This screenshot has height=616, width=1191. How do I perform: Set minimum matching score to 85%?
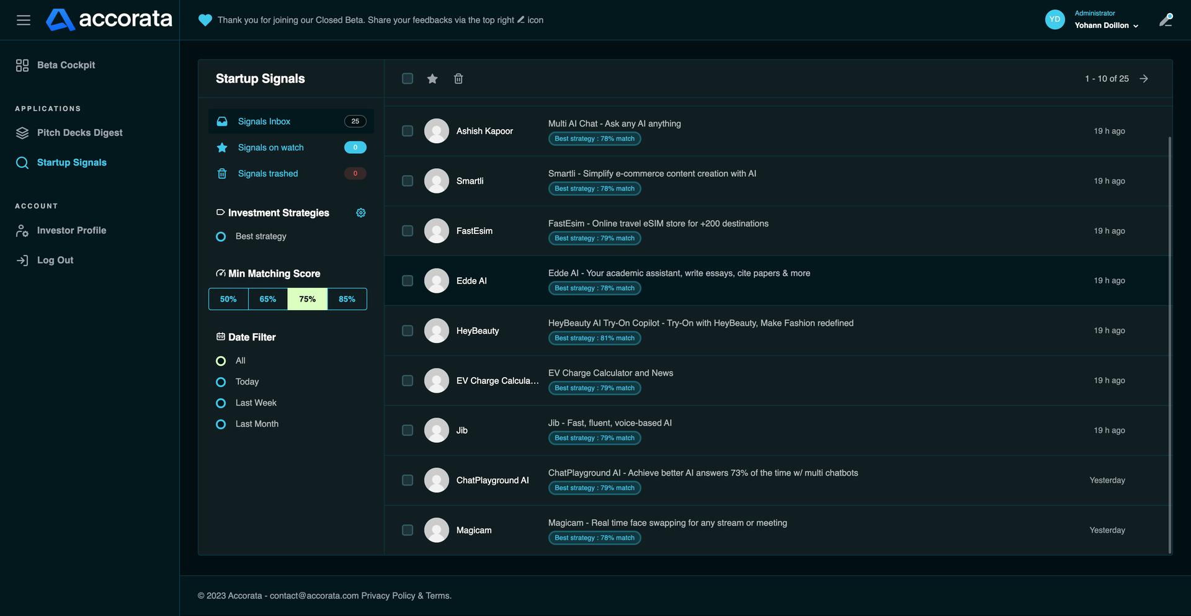tap(347, 299)
